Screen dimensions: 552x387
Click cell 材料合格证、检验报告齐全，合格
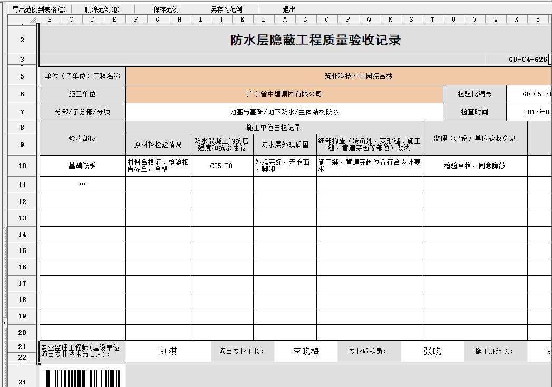pyautogui.click(x=158, y=166)
